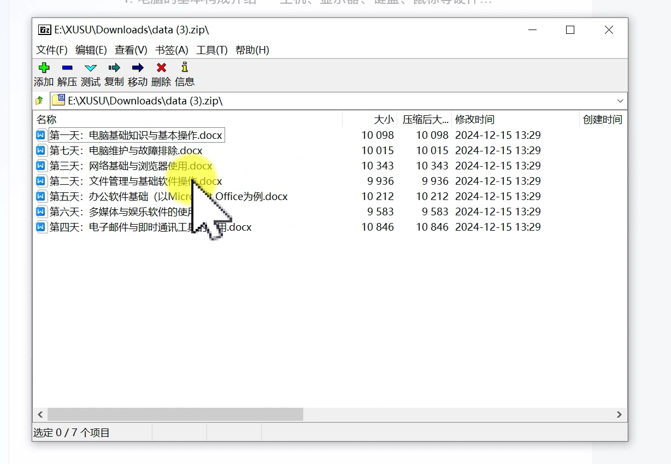Select file 第七天：电脑维护与故障排除.docx

[126, 151]
